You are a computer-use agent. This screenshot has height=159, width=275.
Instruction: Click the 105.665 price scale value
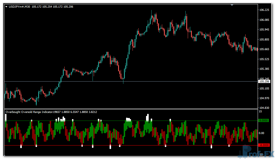pos(264,49)
